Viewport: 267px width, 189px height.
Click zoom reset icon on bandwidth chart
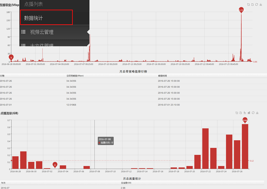click(252, 4)
